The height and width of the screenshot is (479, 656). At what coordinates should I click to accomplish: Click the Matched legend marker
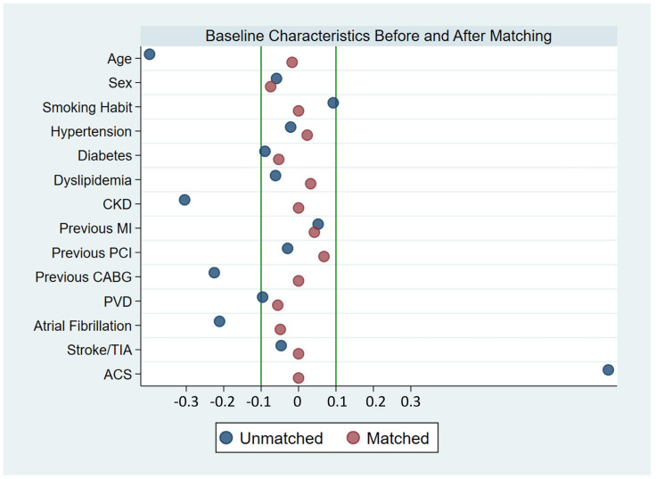(353, 438)
